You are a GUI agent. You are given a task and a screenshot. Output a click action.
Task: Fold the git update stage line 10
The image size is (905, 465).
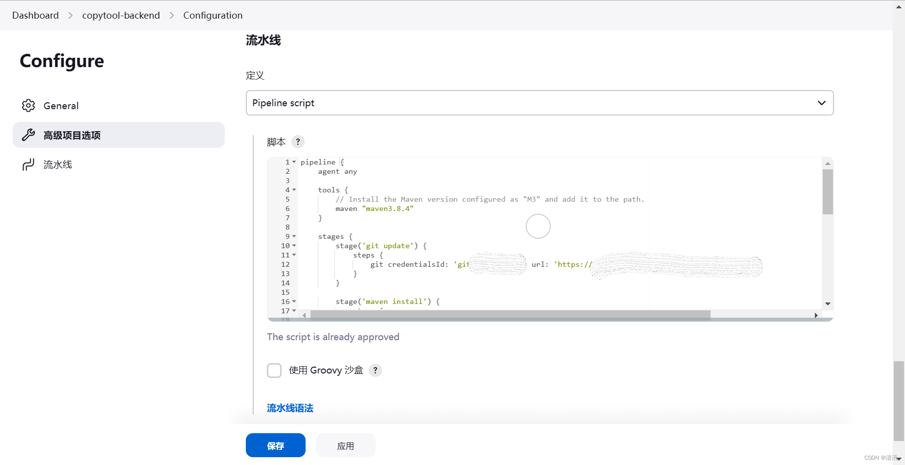click(x=294, y=246)
